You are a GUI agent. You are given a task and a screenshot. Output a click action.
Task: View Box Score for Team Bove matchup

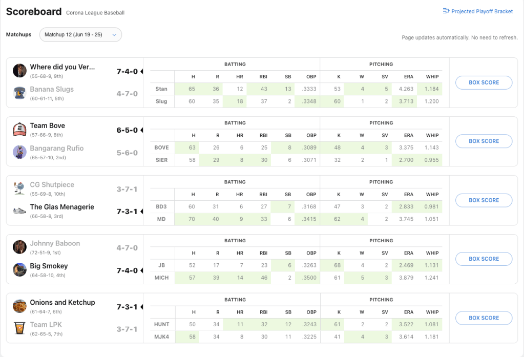coord(484,141)
